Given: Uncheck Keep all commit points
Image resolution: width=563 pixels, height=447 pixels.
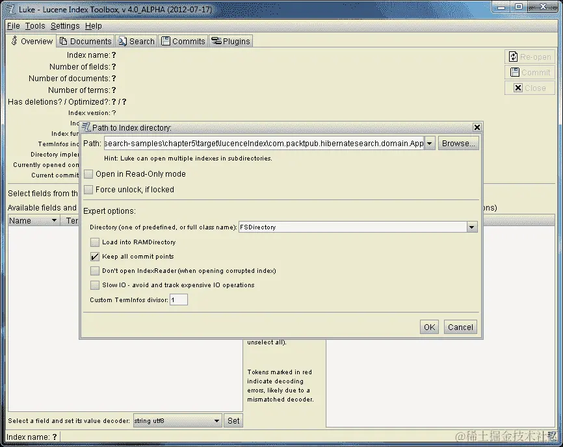Looking at the screenshot, I should point(95,257).
